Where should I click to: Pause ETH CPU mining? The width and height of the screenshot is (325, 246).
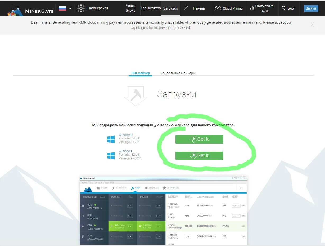point(112,226)
